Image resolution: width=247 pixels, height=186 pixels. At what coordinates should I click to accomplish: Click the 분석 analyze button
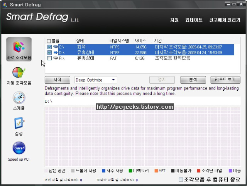coord(193,80)
